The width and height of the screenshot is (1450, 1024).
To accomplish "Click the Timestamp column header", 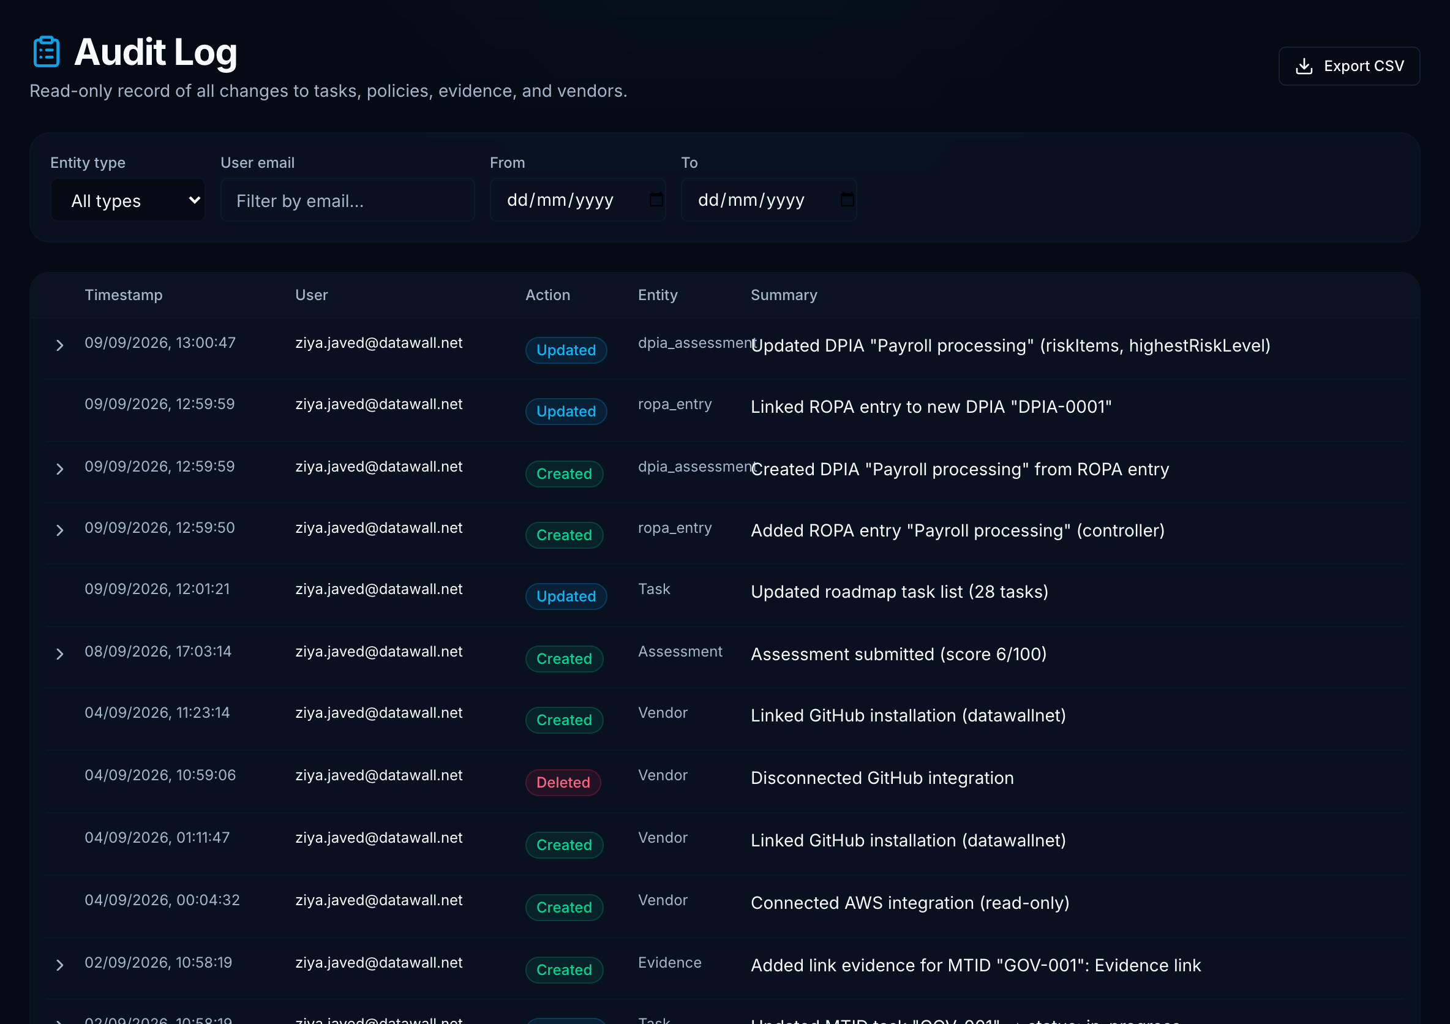I will (124, 295).
